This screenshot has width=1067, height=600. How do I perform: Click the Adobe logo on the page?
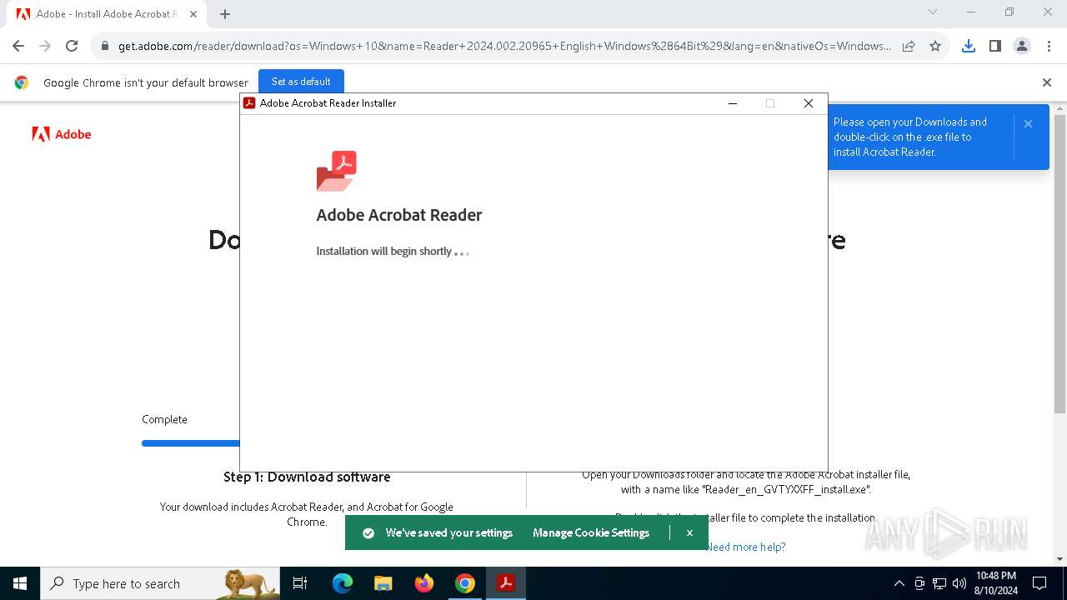tap(62, 134)
